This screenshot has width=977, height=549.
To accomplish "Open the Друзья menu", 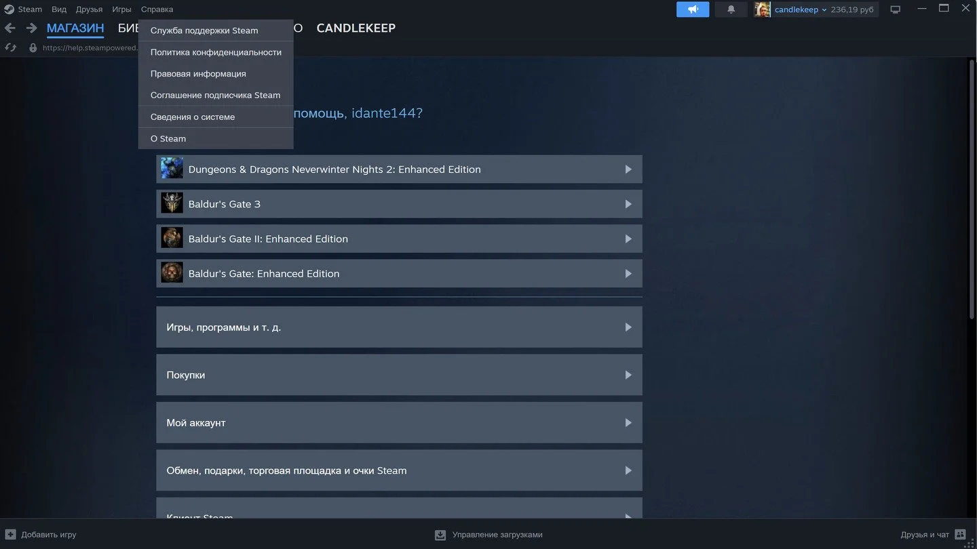I will click(89, 9).
